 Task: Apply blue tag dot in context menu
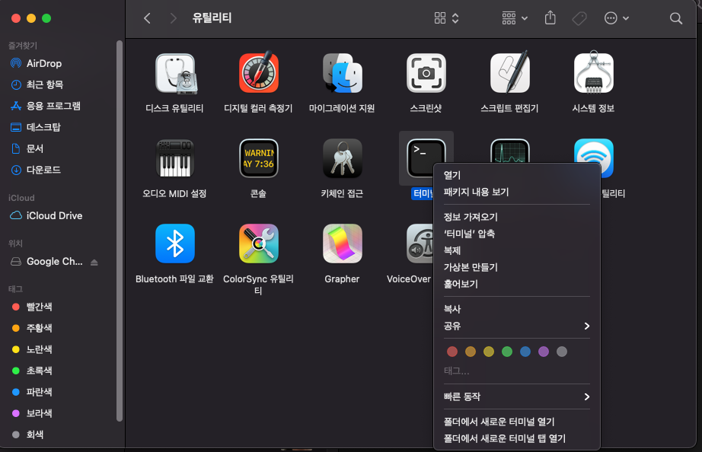[x=525, y=352]
